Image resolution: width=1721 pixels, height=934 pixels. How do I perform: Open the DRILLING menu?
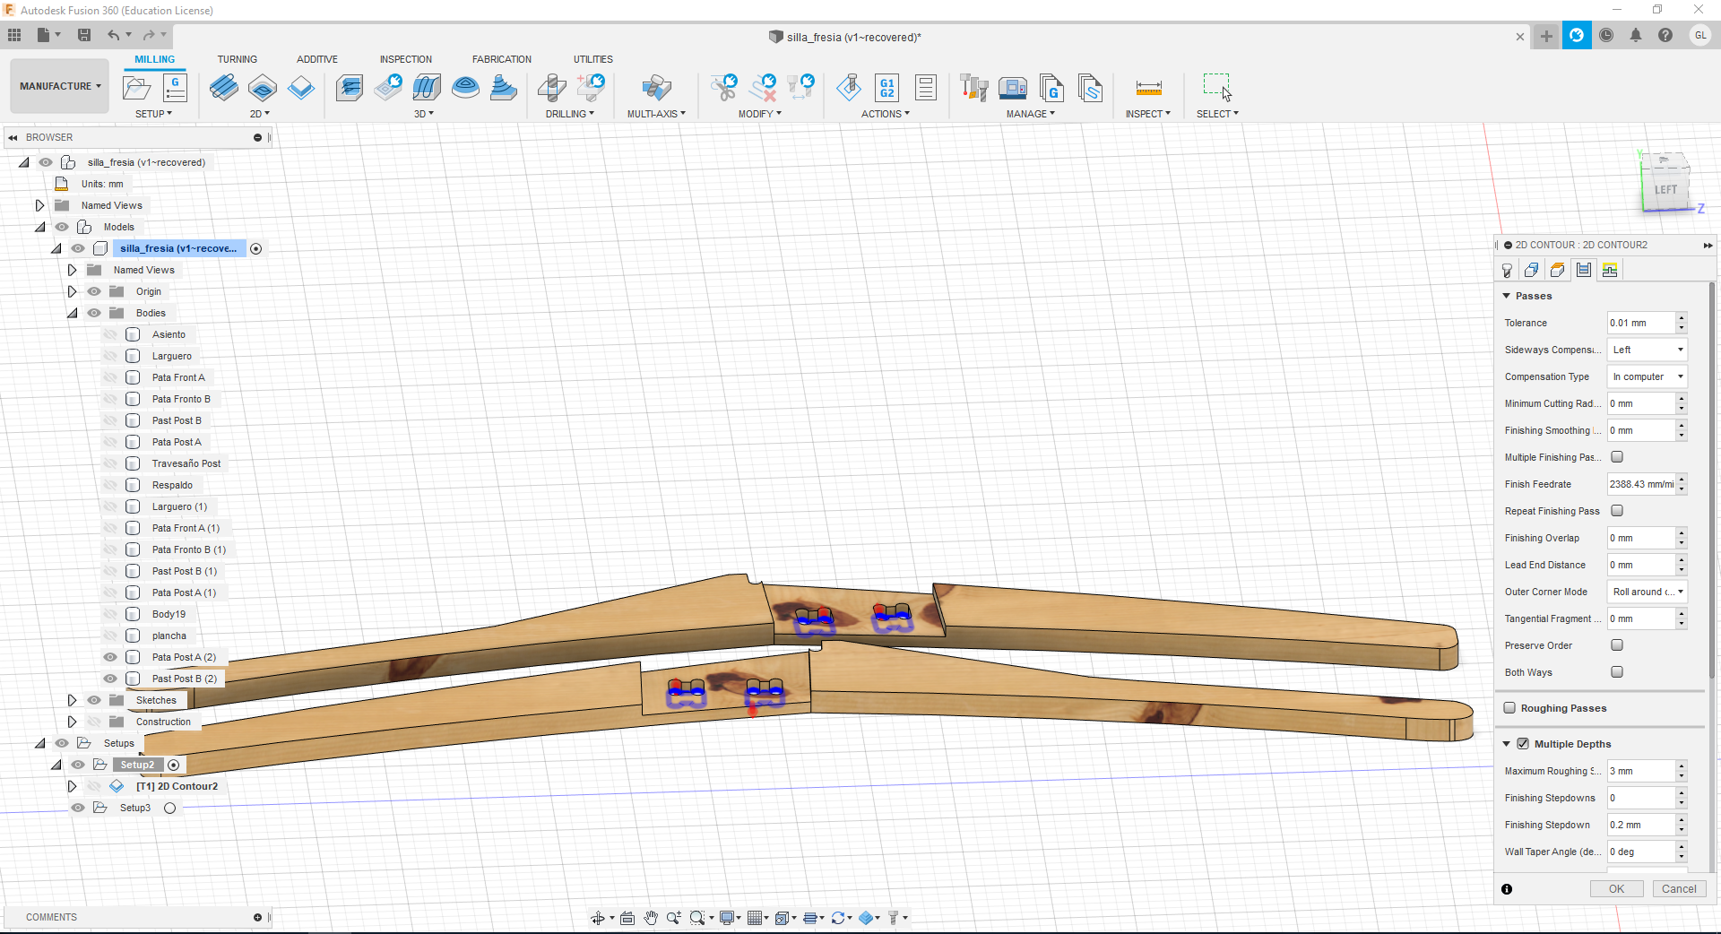point(570,114)
